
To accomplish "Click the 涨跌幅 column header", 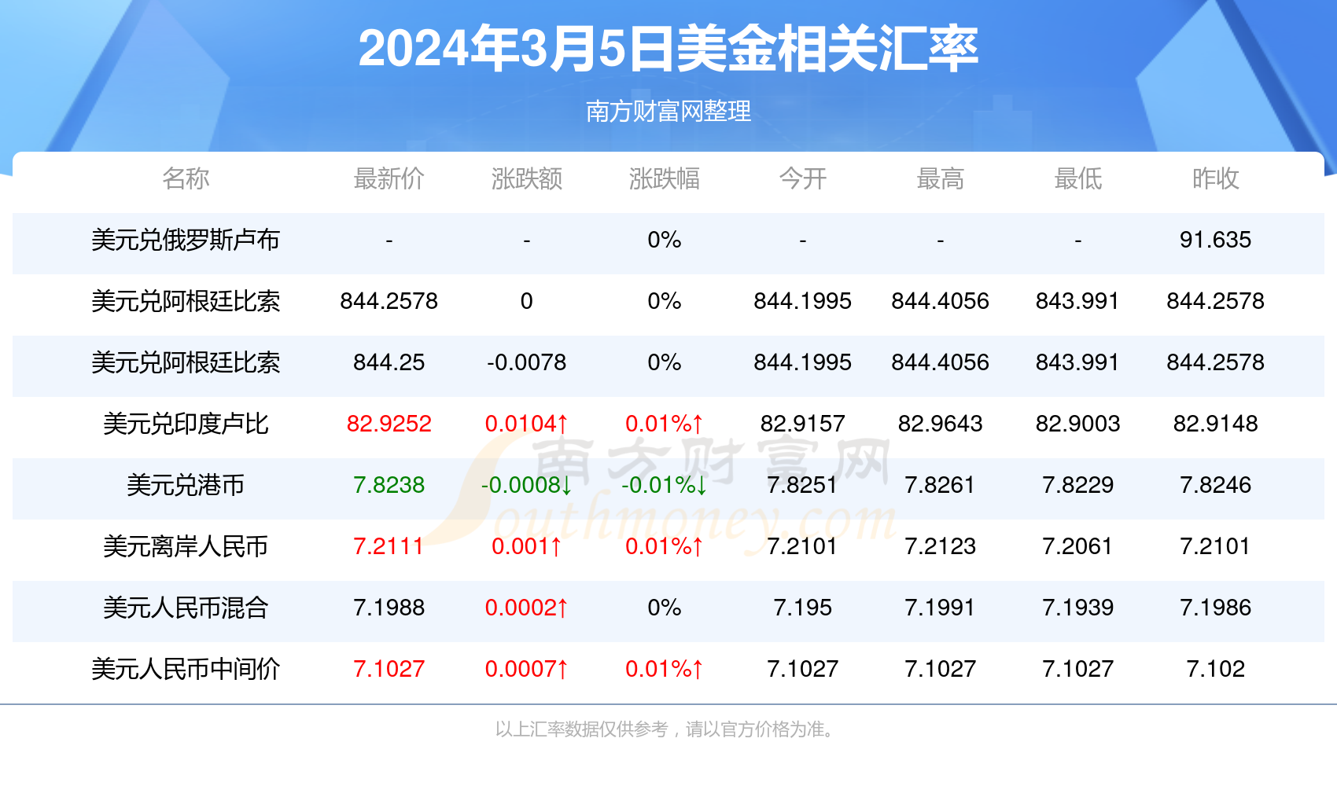I will tap(665, 178).
